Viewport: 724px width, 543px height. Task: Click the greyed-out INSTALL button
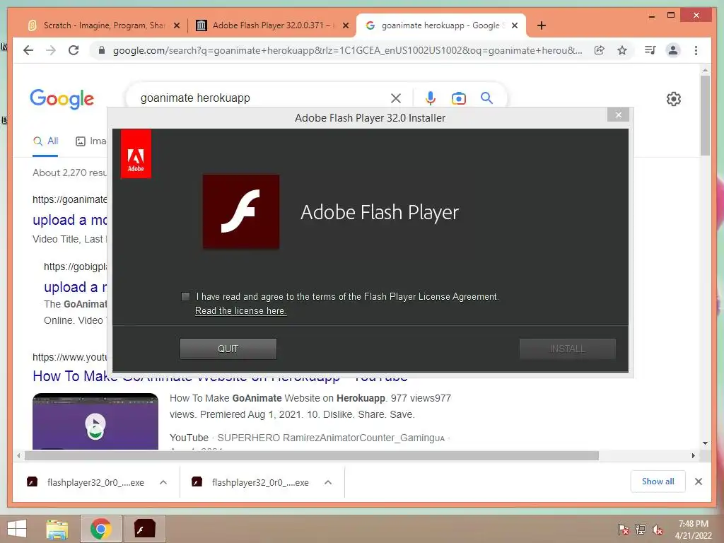click(x=568, y=349)
